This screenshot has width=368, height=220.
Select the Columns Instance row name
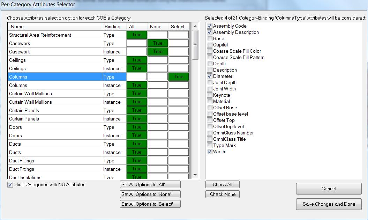55,85
